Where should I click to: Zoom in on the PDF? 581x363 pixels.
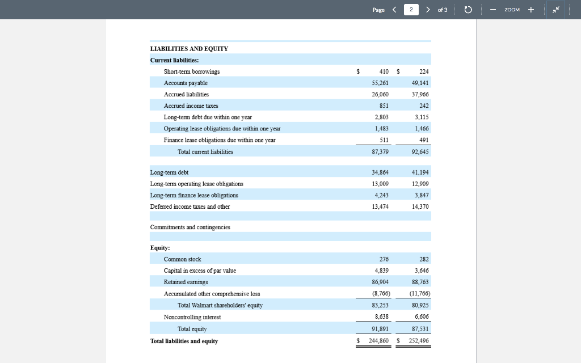[531, 10]
